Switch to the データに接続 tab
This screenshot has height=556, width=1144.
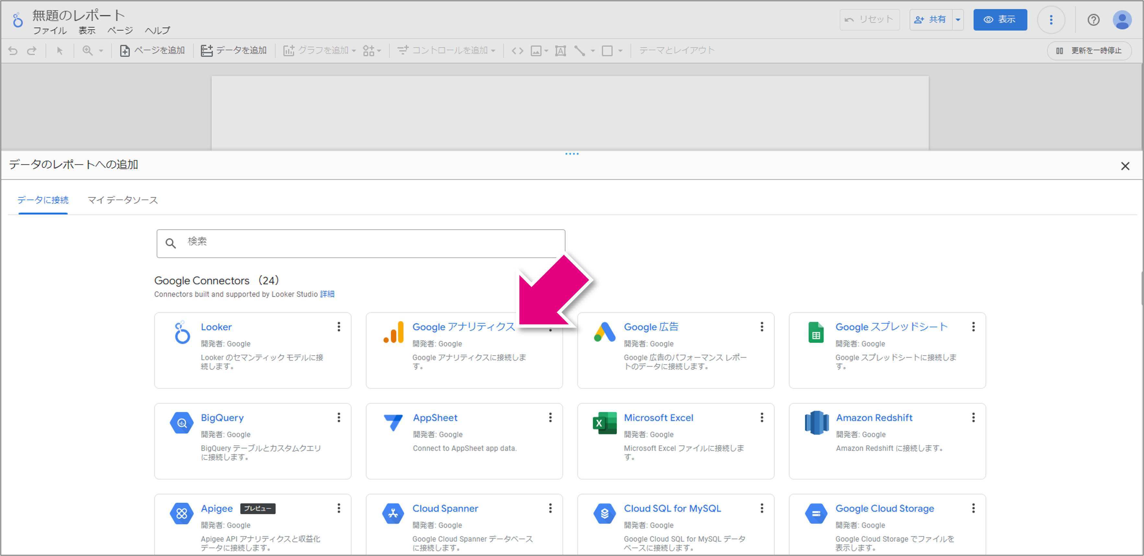tap(43, 200)
